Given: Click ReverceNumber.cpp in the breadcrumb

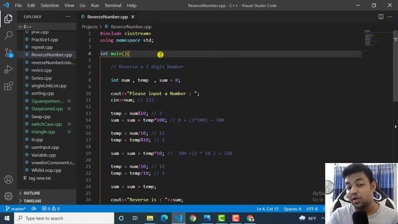Looking at the screenshot, I should 131,27.
